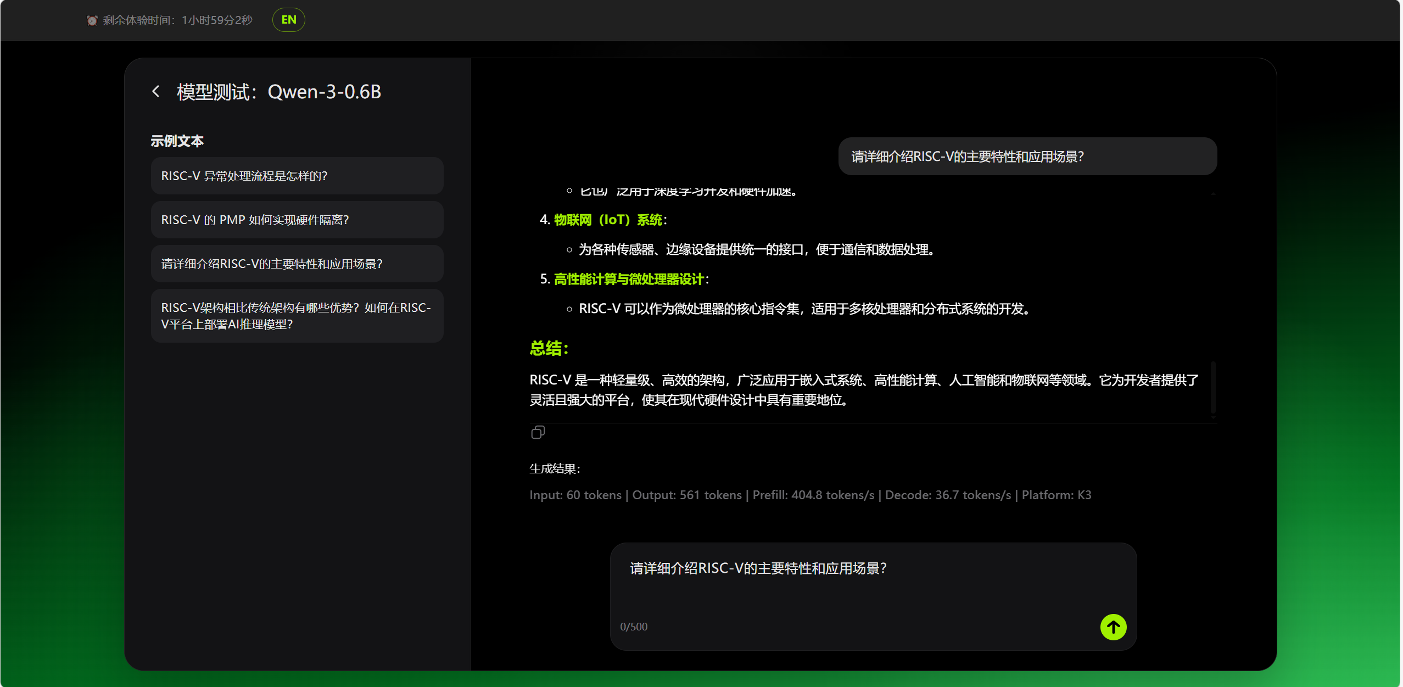This screenshot has height=687, width=1403.
Task: Click the 'Output: 561 tokens' statistic
Action: pos(687,495)
